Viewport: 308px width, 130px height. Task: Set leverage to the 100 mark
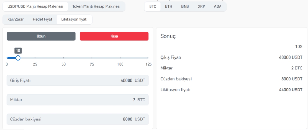point(120,58)
